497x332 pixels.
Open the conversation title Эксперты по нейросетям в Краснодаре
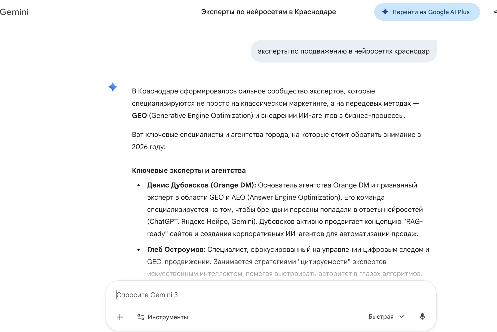pyautogui.click(x=268, y=12)
